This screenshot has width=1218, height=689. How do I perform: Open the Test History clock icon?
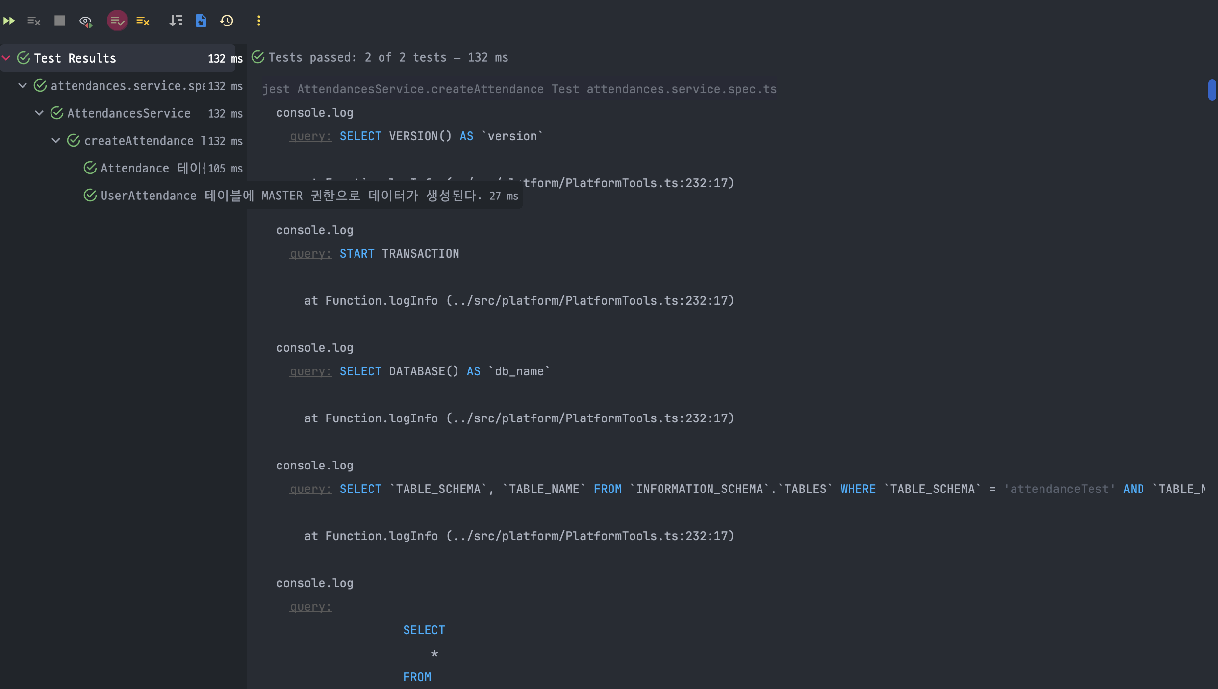click(x=227, y=21)
